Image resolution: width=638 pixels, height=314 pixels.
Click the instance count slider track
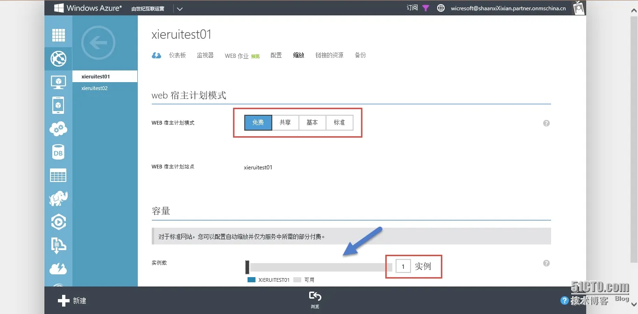click(321, 267)
